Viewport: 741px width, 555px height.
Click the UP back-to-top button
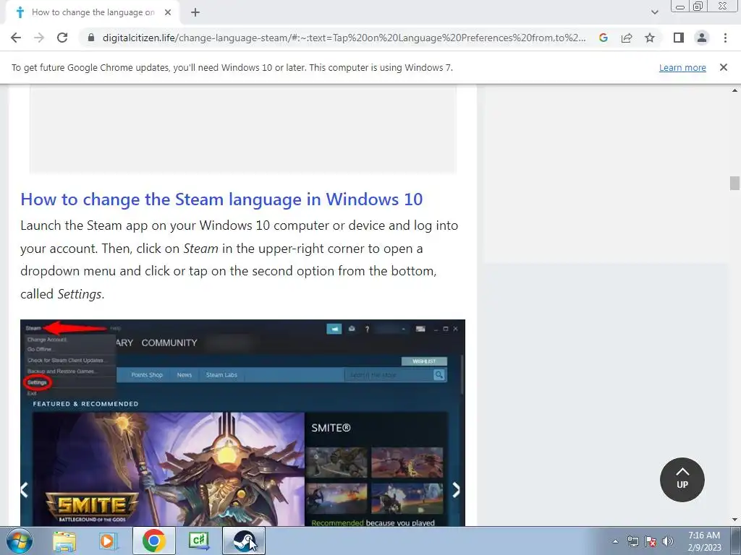(682, 480)
